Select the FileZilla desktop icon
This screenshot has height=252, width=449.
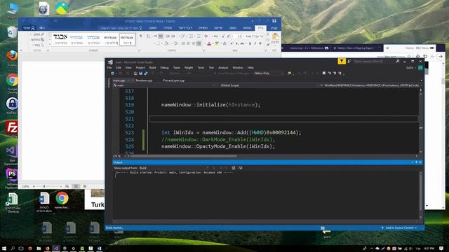[12, 129]
